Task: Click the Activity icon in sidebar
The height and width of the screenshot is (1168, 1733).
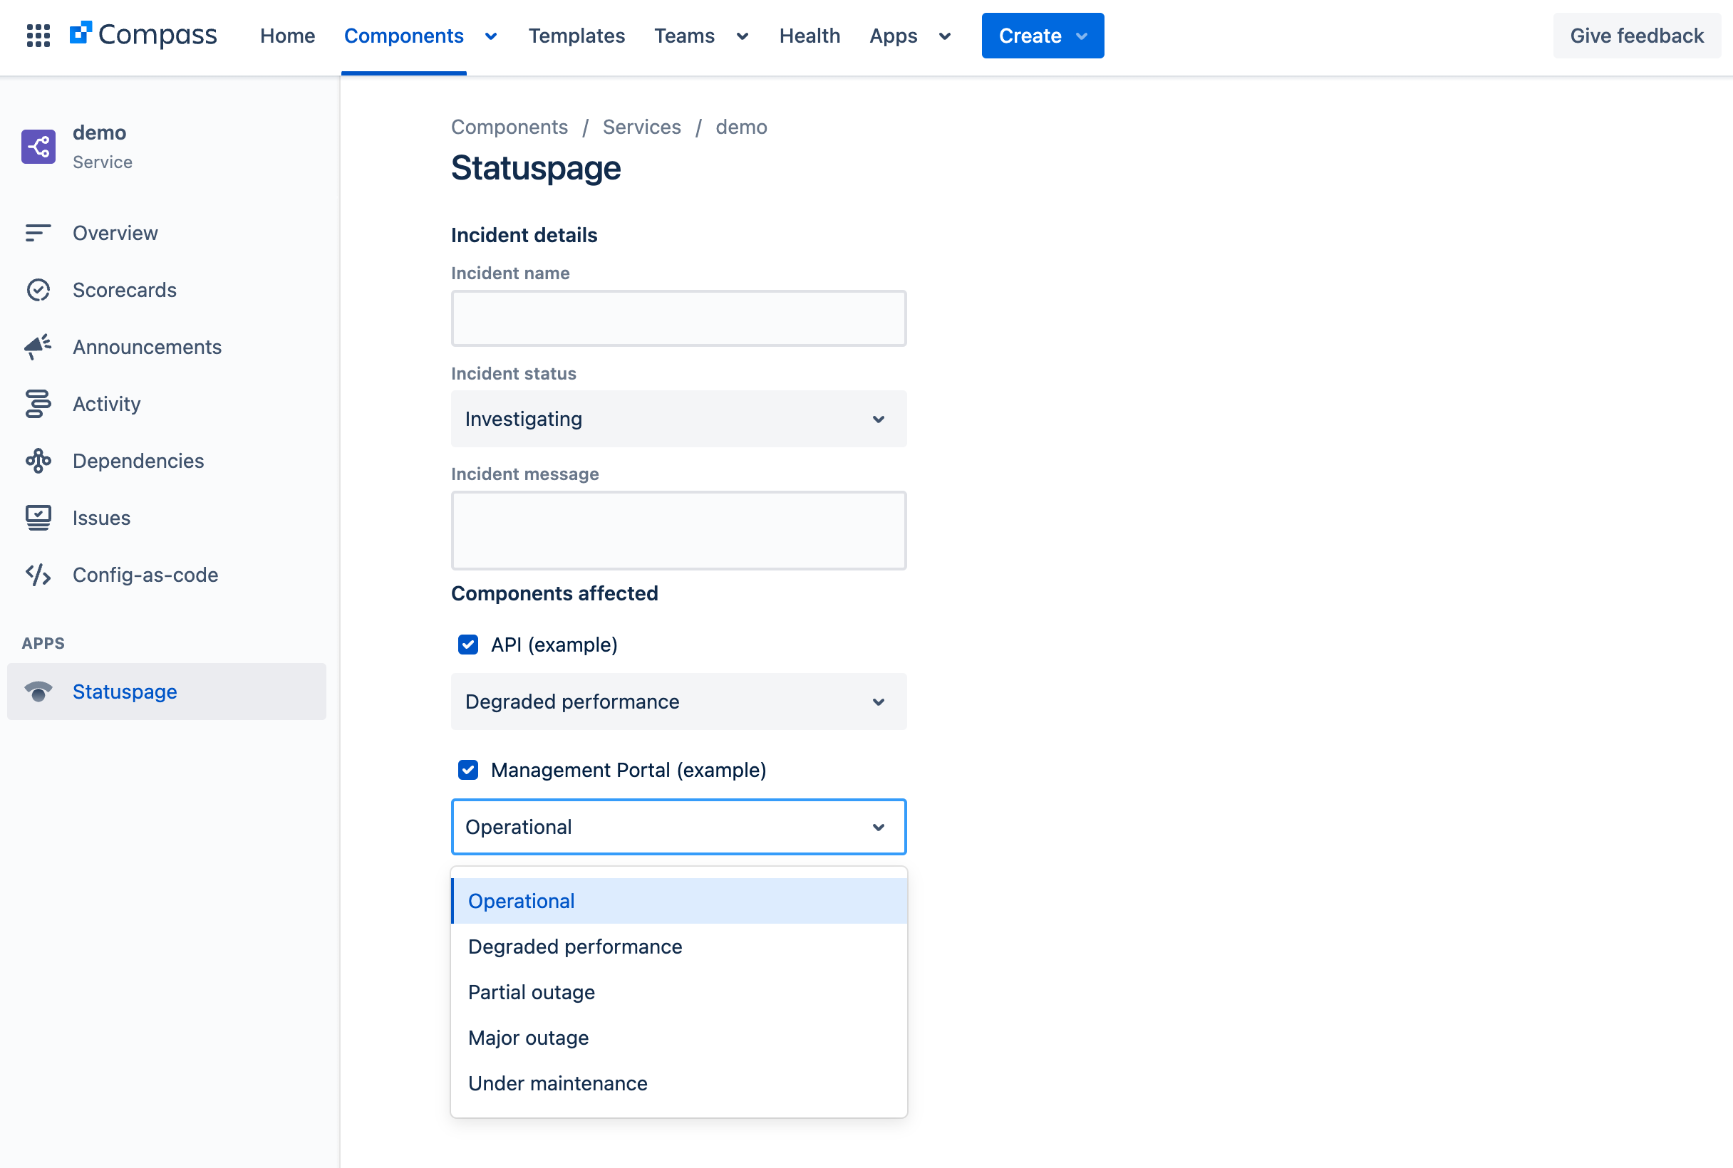Action: tap(38, 404)
